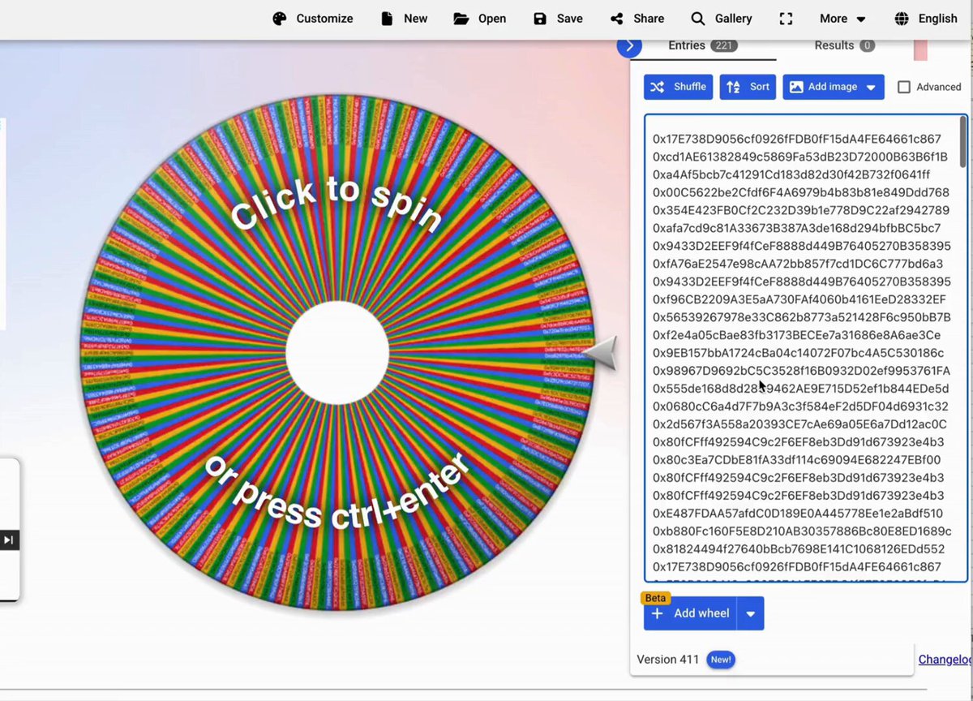The width and height of the screenshot is (973, 701).
Task: Click the New! version badge
Action: [x=720, y=660]
